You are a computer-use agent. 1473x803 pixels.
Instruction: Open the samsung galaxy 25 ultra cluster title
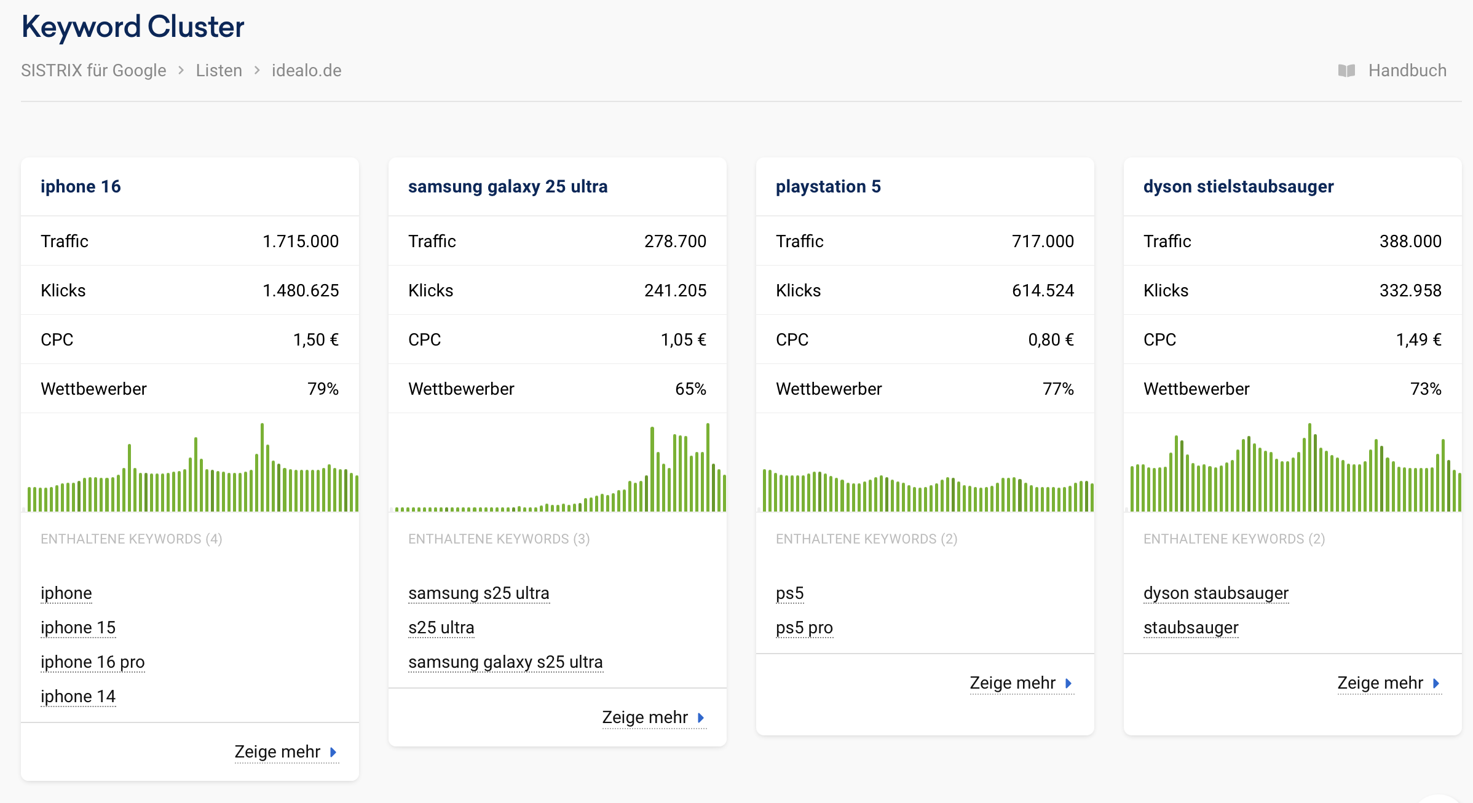click(x=508, y=186)
